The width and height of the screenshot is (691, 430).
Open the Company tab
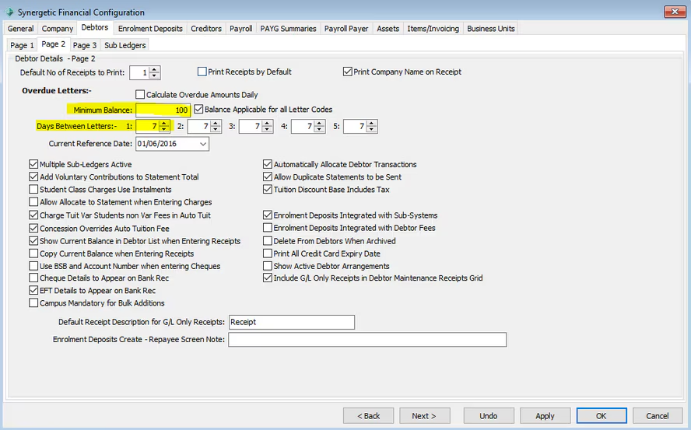coord(58,29)
